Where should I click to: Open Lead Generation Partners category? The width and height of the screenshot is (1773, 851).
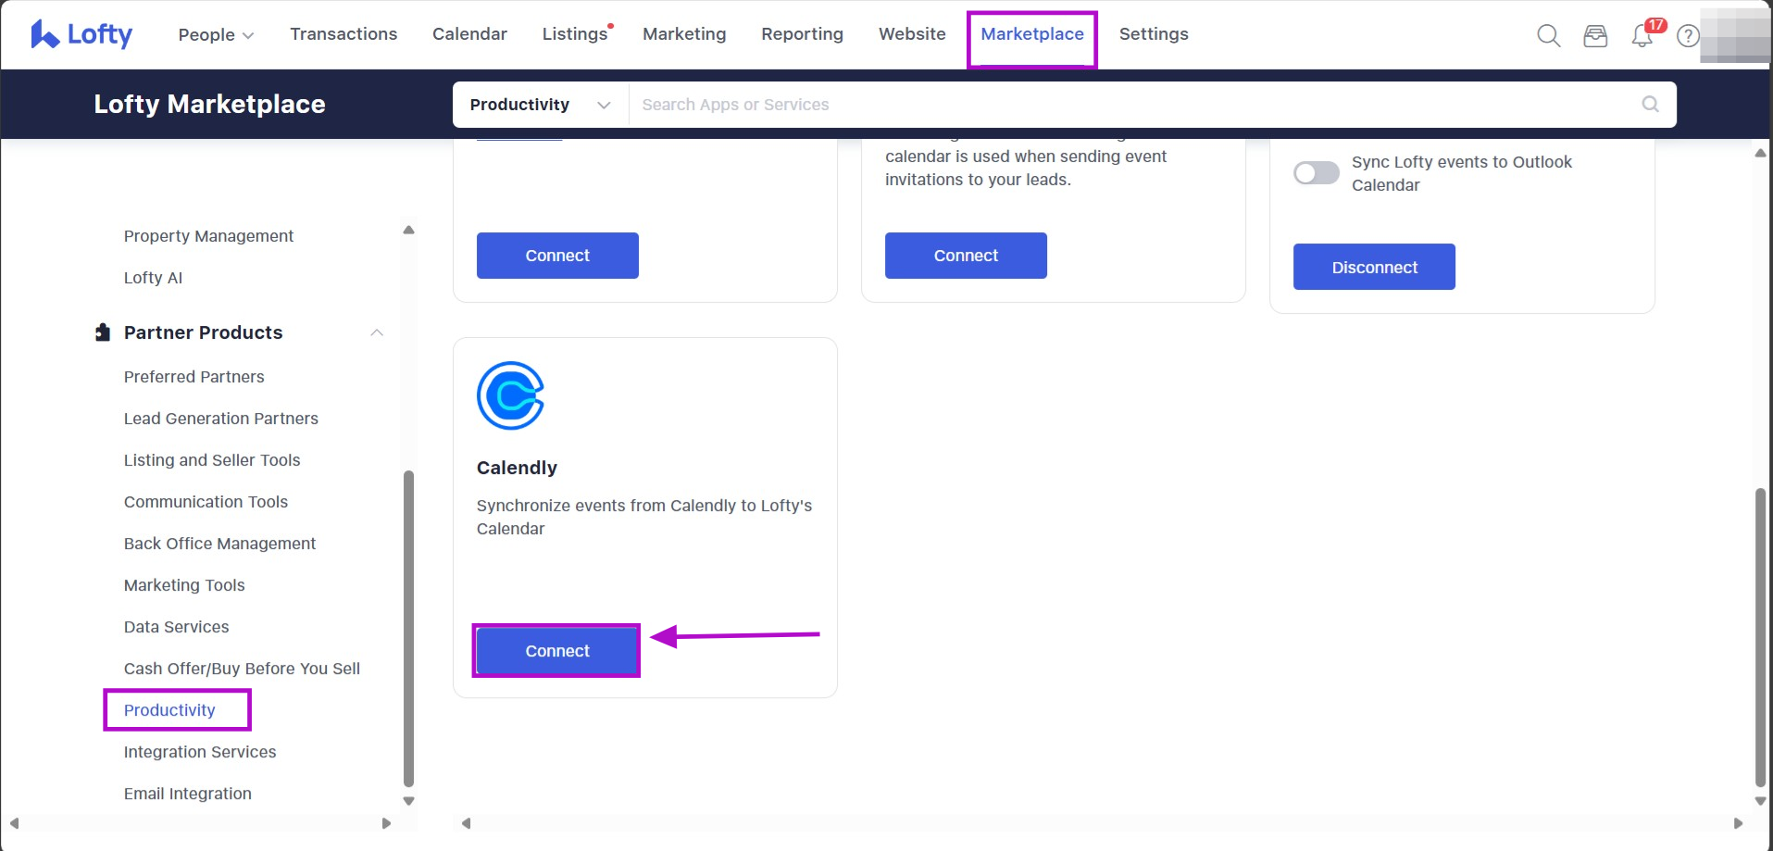(x=221, y=419)
